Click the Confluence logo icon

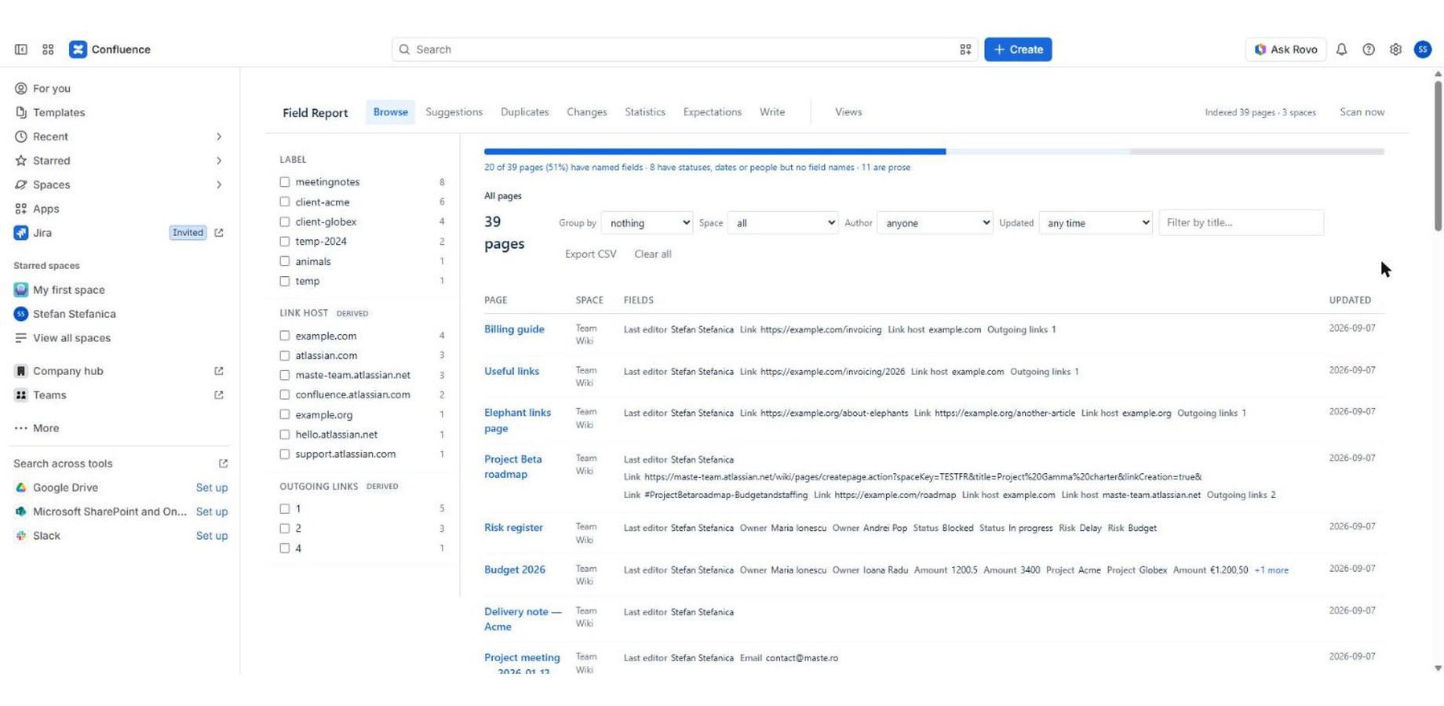78,49
